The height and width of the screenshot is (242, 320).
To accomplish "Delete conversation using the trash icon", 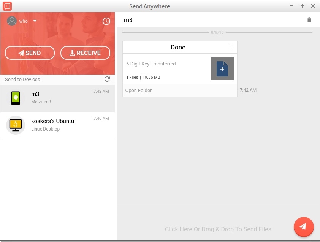I will (309, 20).
